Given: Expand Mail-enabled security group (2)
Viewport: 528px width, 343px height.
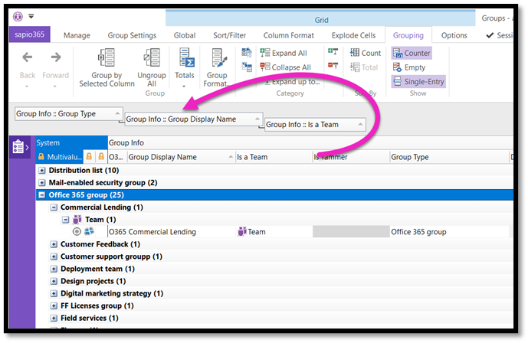Looking at the screenshot, I should tap(41, 183).
